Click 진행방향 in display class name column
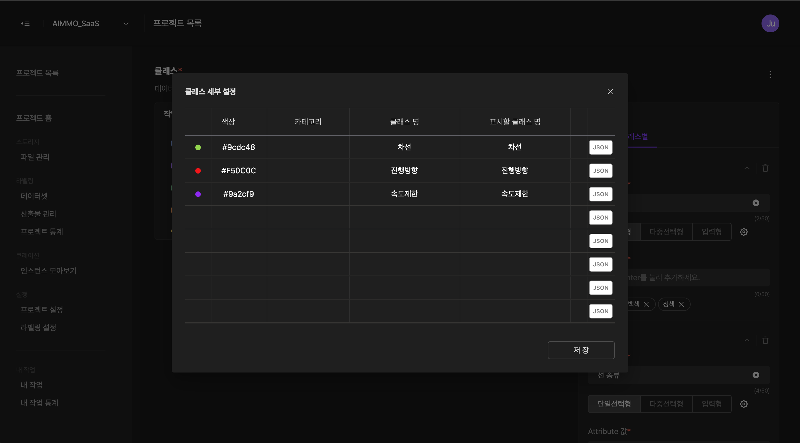 [515, 170]
